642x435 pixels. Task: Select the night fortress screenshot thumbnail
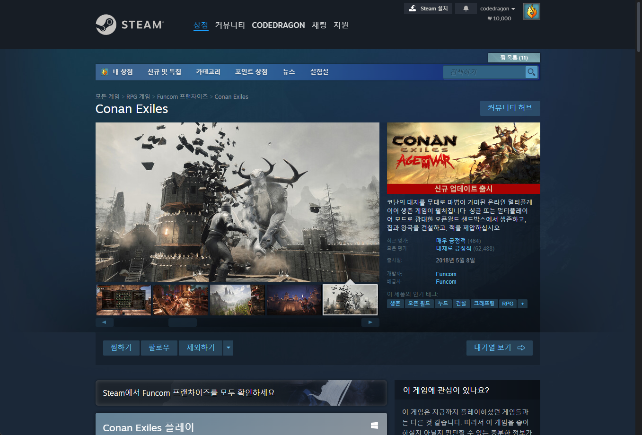click(x=294, y=300)
